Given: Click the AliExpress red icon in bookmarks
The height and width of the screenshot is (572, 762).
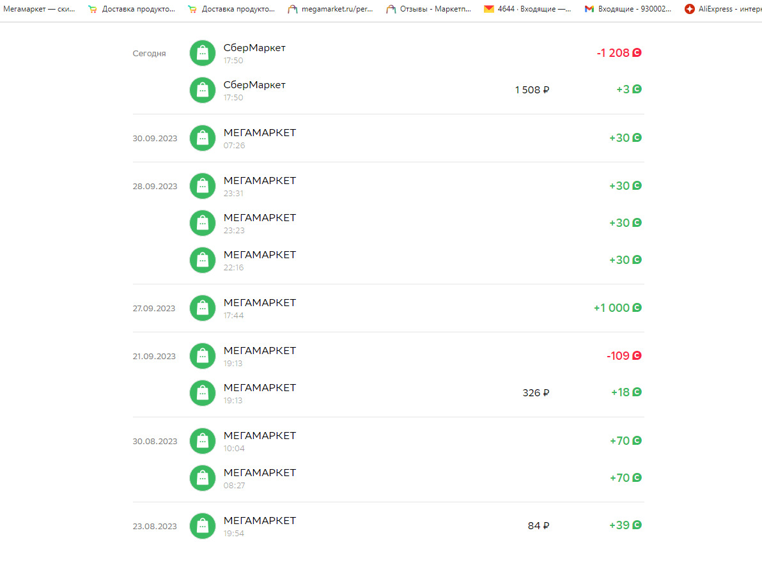Looking at the screenshot, I should click(689, 9).
